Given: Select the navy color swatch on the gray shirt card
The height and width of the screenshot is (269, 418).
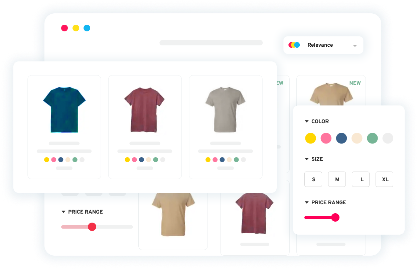Looking at the screenshot, I should click(x=222, y=160).
